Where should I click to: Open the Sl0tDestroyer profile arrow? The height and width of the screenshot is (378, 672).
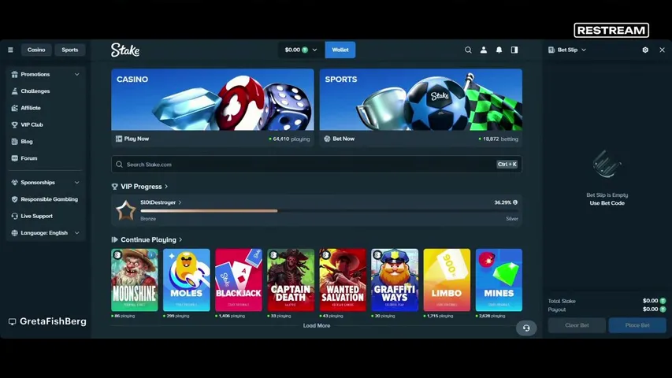point(180,202)
